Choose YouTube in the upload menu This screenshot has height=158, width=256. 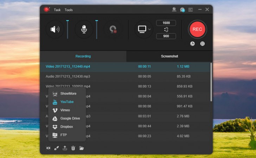pos(67,102)
